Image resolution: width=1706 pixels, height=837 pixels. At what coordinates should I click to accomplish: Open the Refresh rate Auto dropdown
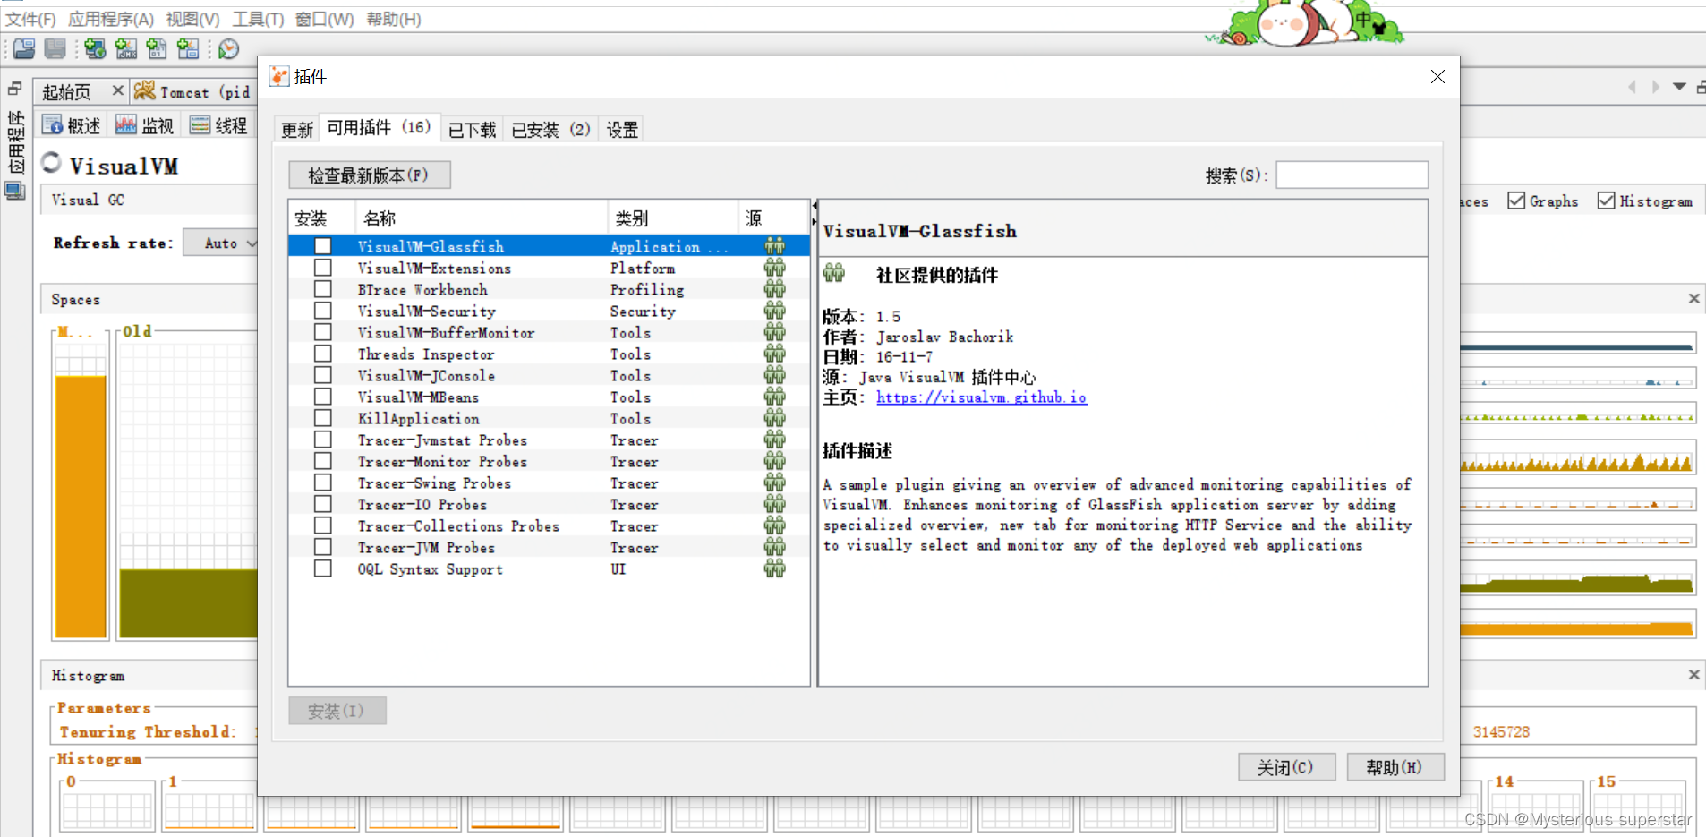point(221,243)
